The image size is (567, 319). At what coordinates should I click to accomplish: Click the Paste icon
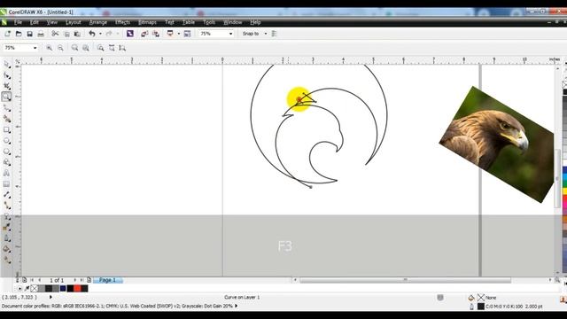click(77, 34)
